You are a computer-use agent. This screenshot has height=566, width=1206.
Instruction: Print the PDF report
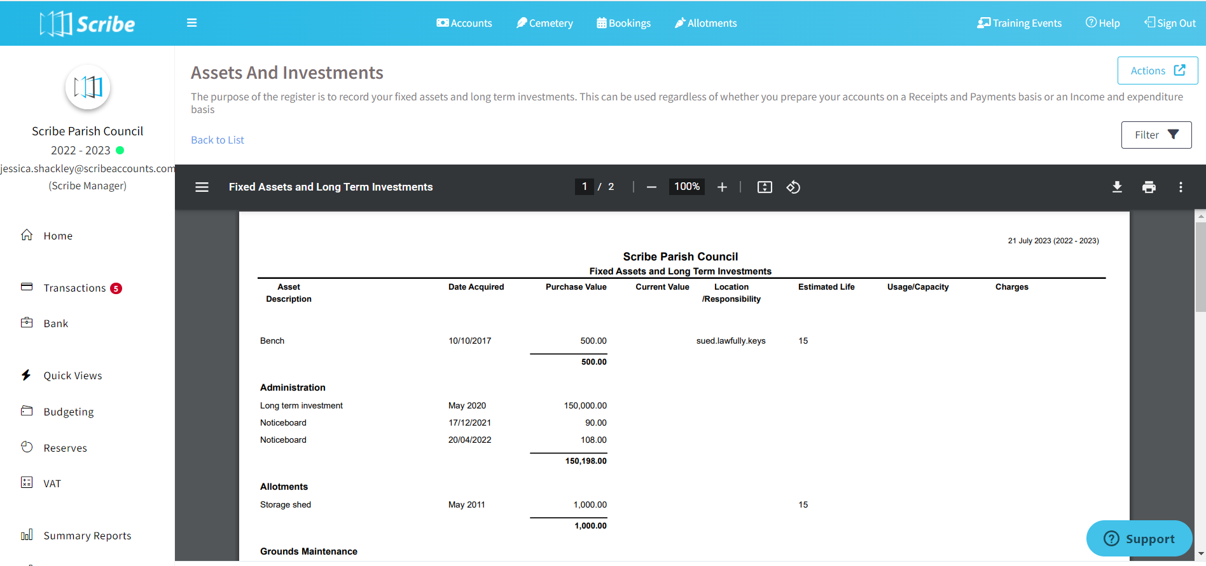(1149, 187)
